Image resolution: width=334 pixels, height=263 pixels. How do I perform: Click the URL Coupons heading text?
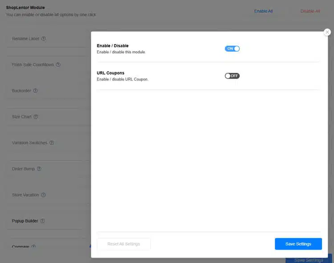[110, 73]
